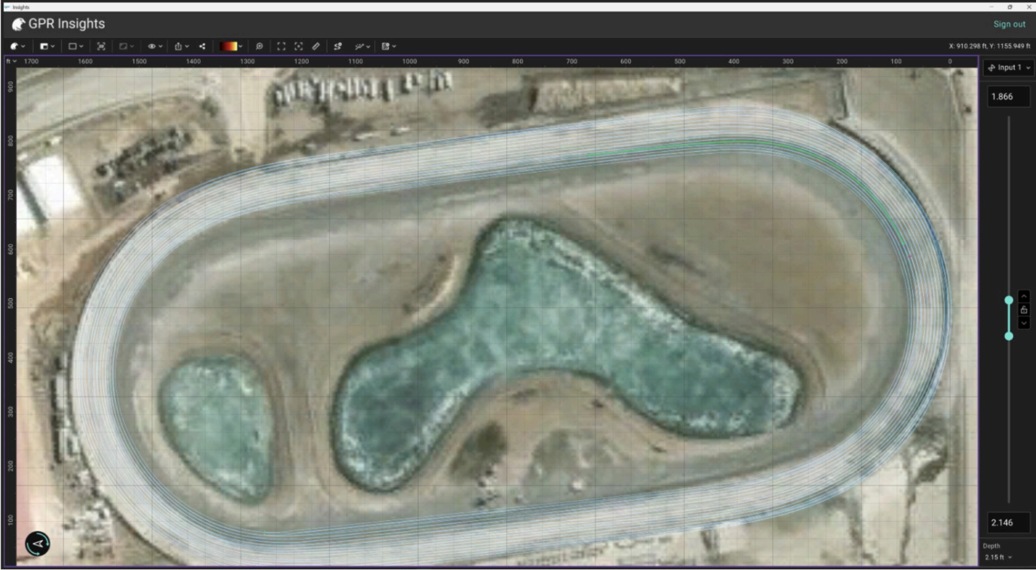
Task: Click the 3D view icon
Action: [101, 46]
